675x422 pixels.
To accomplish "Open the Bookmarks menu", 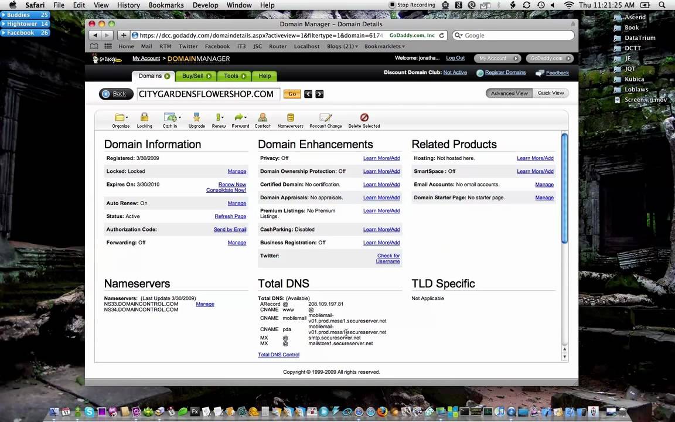I will pos(166,5).
